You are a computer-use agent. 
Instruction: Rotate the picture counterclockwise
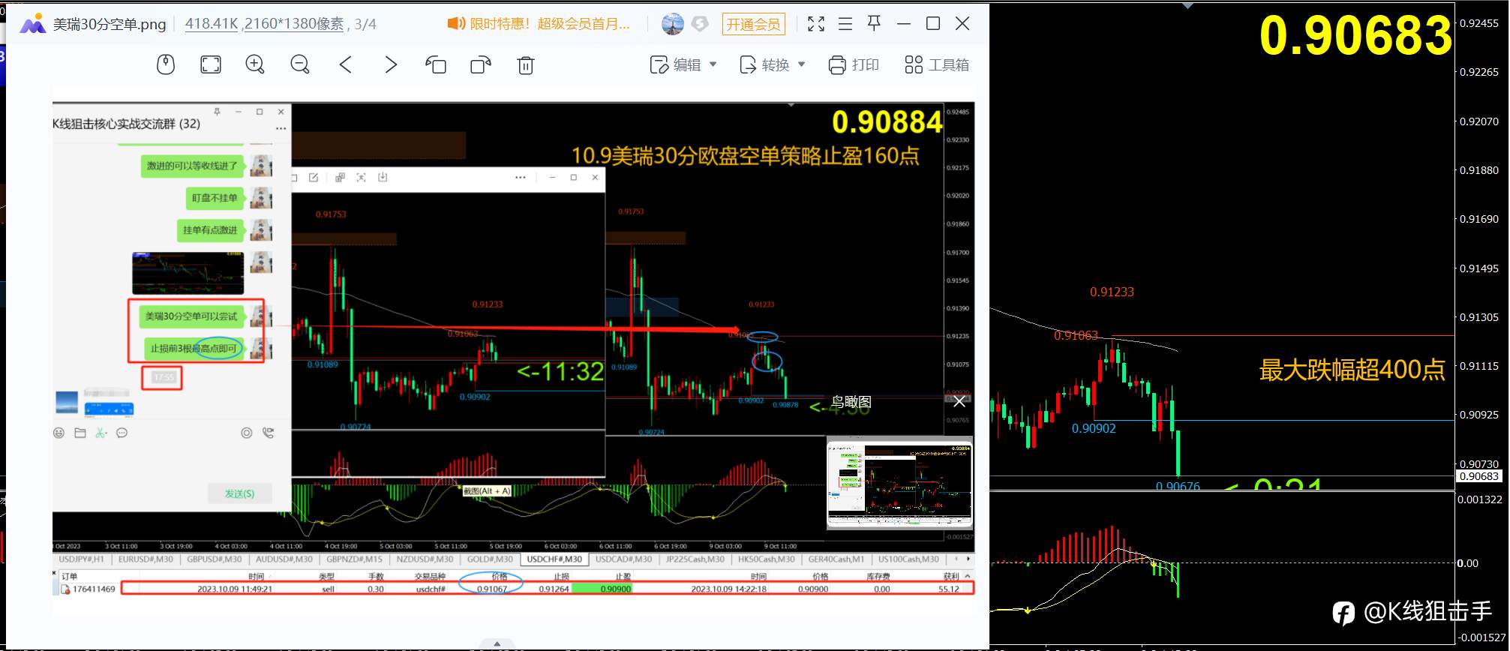pyautogui.click(x=436, y=65)
